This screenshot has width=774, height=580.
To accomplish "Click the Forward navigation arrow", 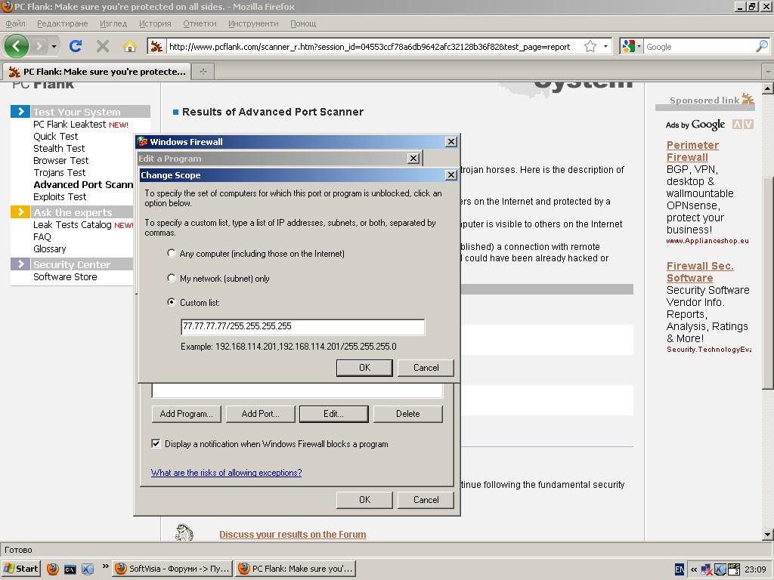I will 39,46.
